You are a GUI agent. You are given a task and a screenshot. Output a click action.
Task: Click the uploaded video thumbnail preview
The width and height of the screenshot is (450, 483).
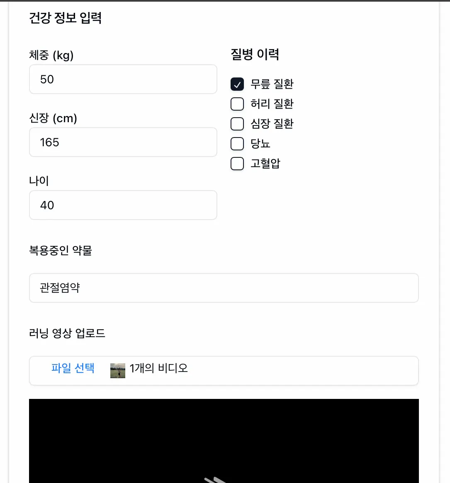(x=117, y=370)
